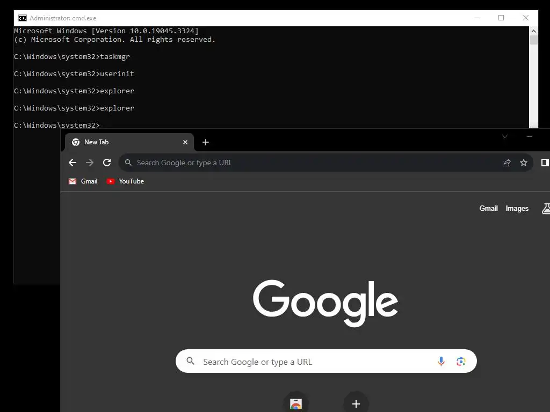Click the cmd.exe title bar icon
The height and width of the screenshot is (412, 550).
click(x=23, y=18)
